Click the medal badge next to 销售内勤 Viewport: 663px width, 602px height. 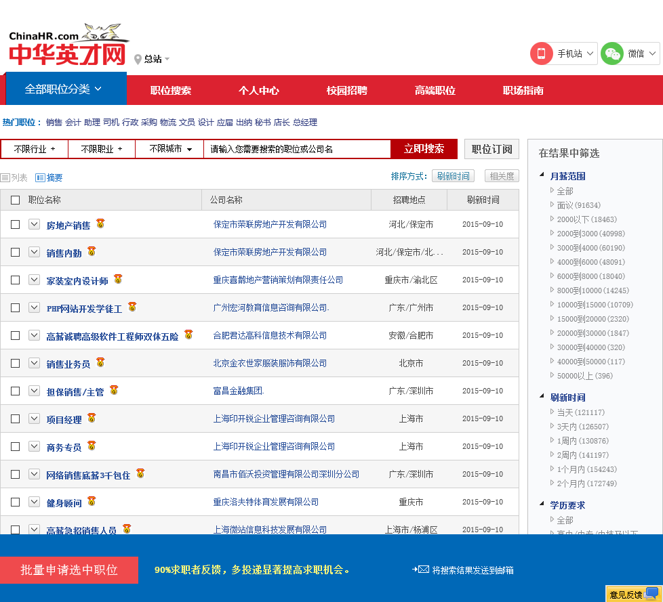tap(92, 251)
